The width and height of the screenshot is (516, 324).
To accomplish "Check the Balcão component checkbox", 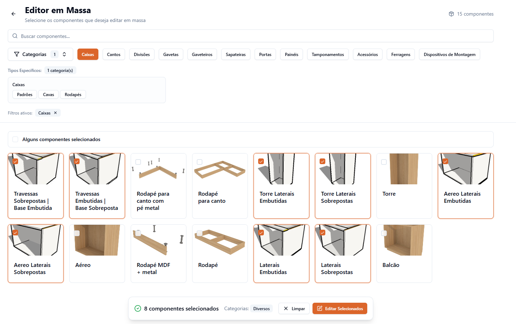I will pyautogui.click(x=384, y=233).
